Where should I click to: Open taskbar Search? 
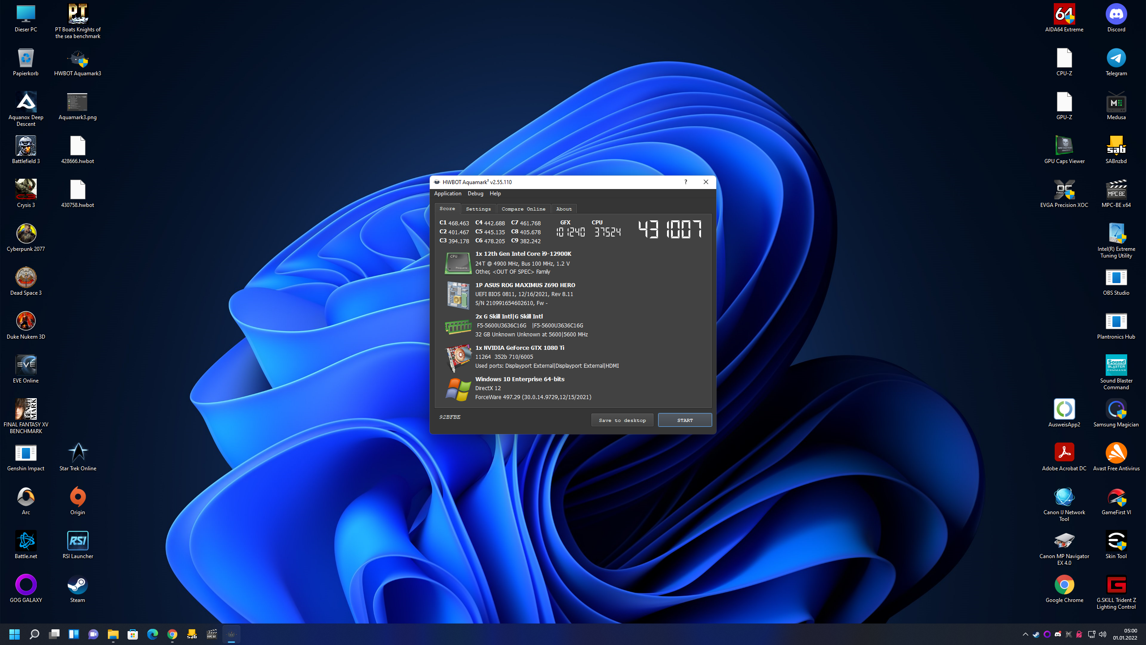point(34,634)
